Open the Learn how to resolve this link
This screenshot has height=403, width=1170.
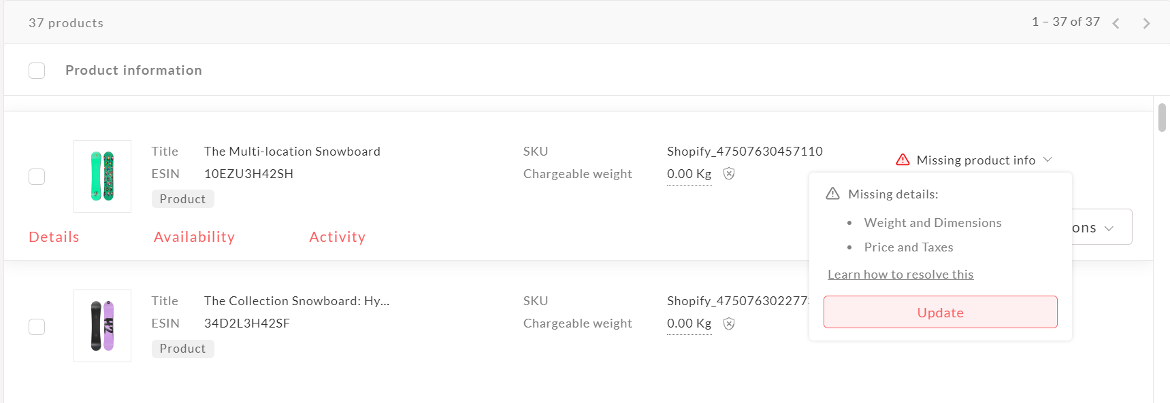click(x=900, y=275)
